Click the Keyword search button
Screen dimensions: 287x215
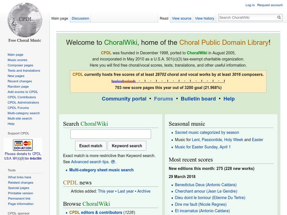click(x=127, y=146)
